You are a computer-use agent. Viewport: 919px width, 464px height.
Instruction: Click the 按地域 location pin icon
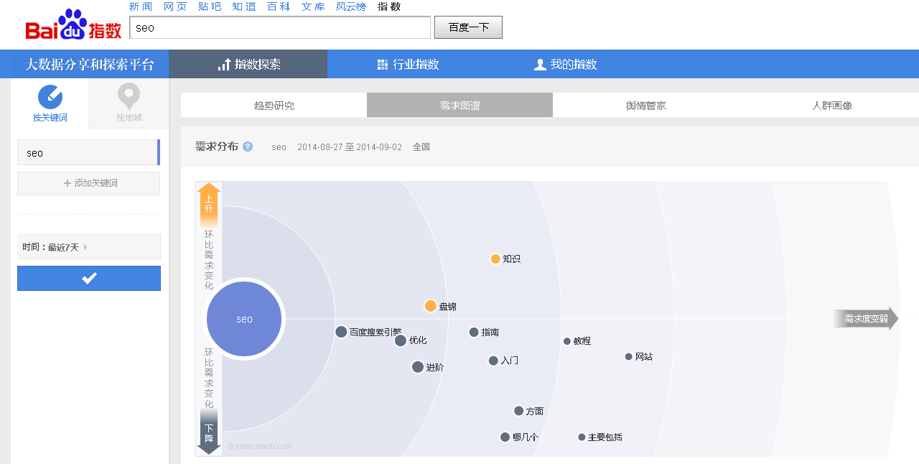pyautogui.click(x=128, y=93)
